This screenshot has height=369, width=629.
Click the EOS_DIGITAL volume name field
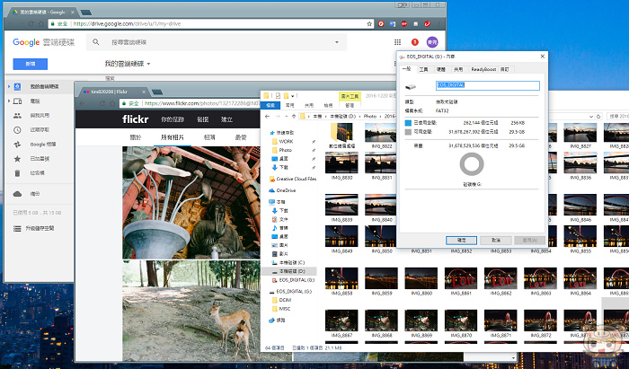point(487,85)
